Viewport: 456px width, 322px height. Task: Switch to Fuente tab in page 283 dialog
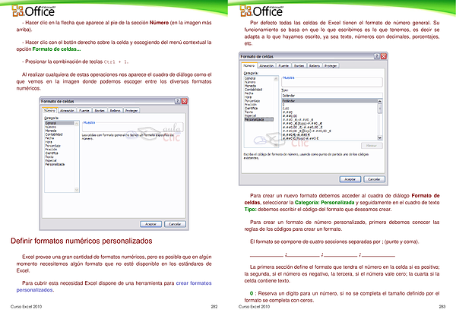pos(283,66)
